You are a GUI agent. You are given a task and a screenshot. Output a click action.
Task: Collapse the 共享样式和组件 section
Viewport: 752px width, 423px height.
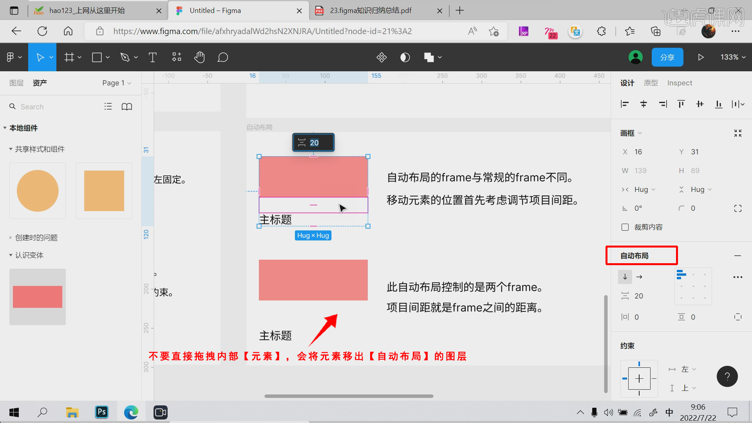pyautogui.click(x=11, y=149)
